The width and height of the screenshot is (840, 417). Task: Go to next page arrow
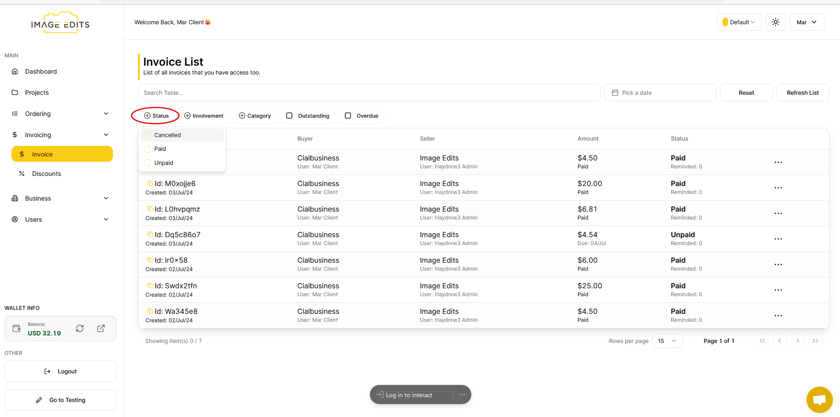coord(798,341)
